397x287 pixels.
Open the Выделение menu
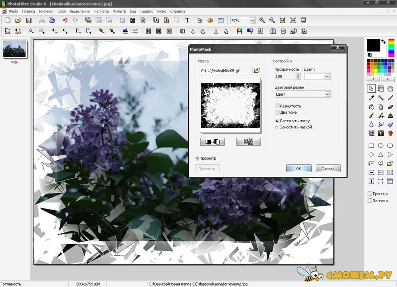pos(80,11)
